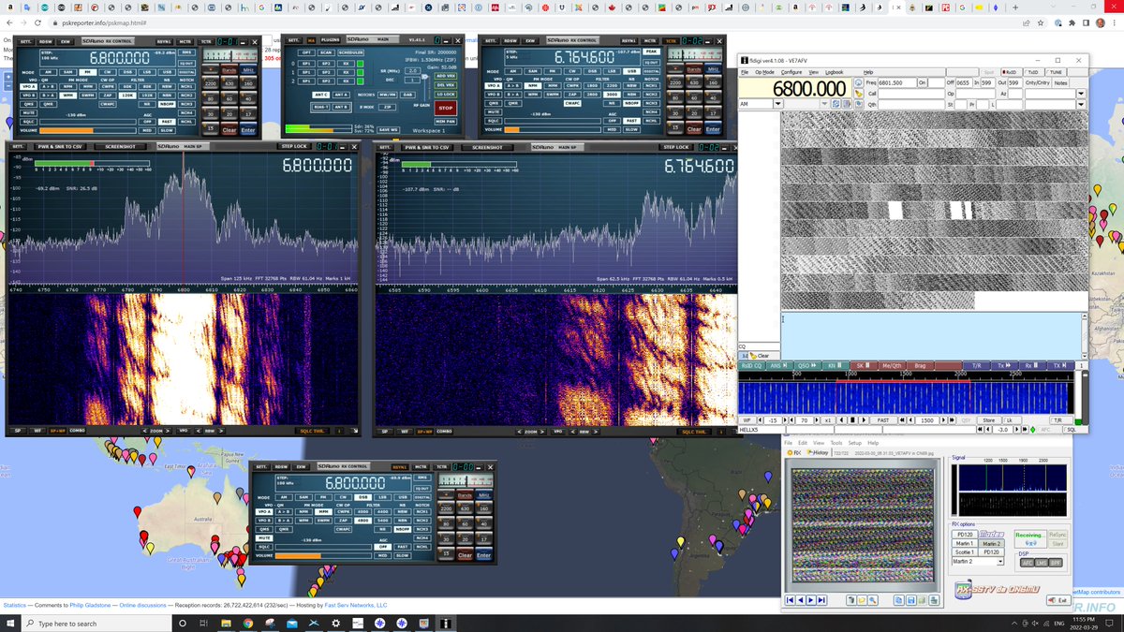Print image using RX-SSTV printer icon

pyautogui.click(x=934, y=600)
